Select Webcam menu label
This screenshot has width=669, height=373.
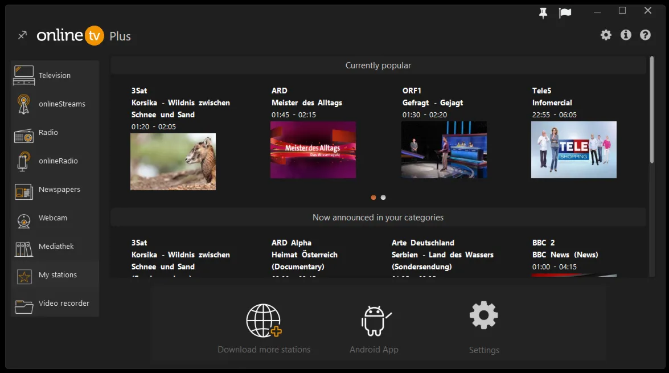point(53,218)
